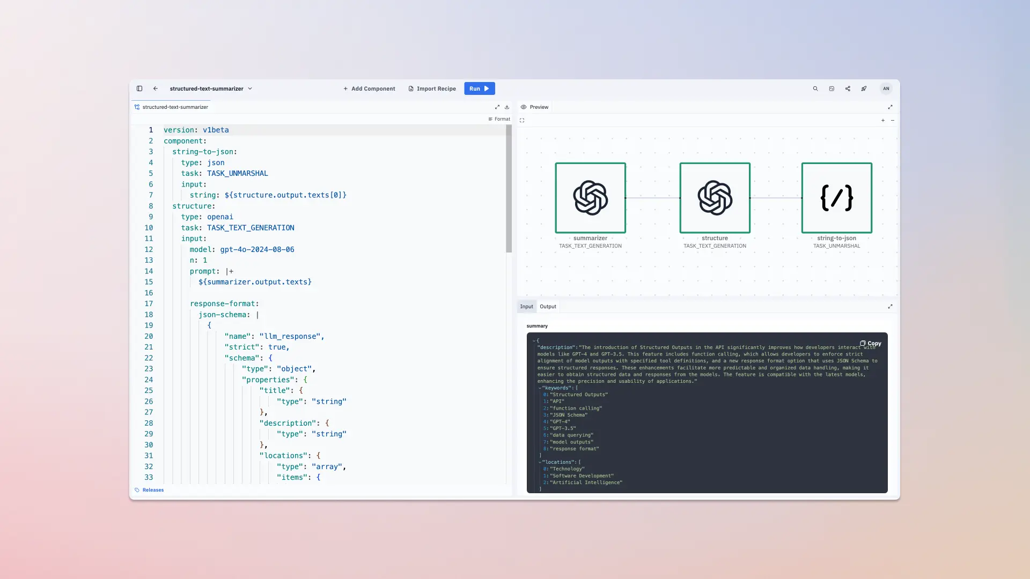Screen dimensions: 1030x579
Task: Click the "summary" output label
Action: pos(537,326)
